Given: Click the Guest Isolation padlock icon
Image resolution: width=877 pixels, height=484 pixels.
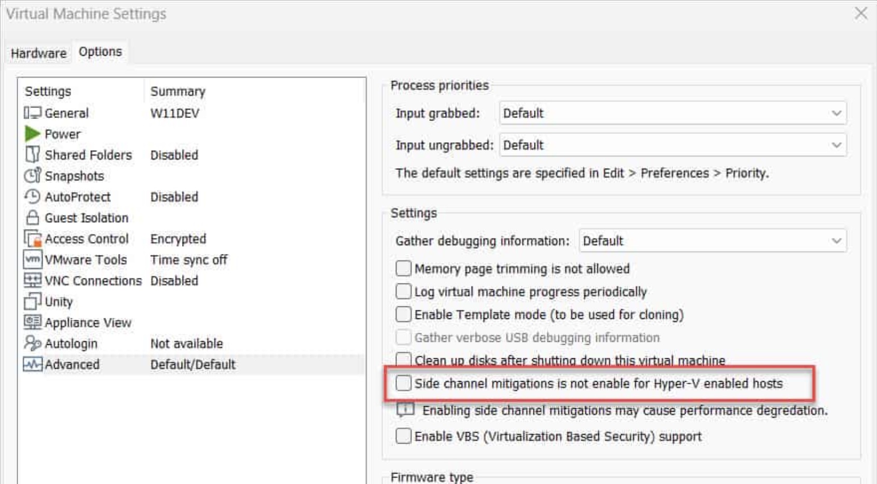Looking at the screenshot, I should coord(32,218).
